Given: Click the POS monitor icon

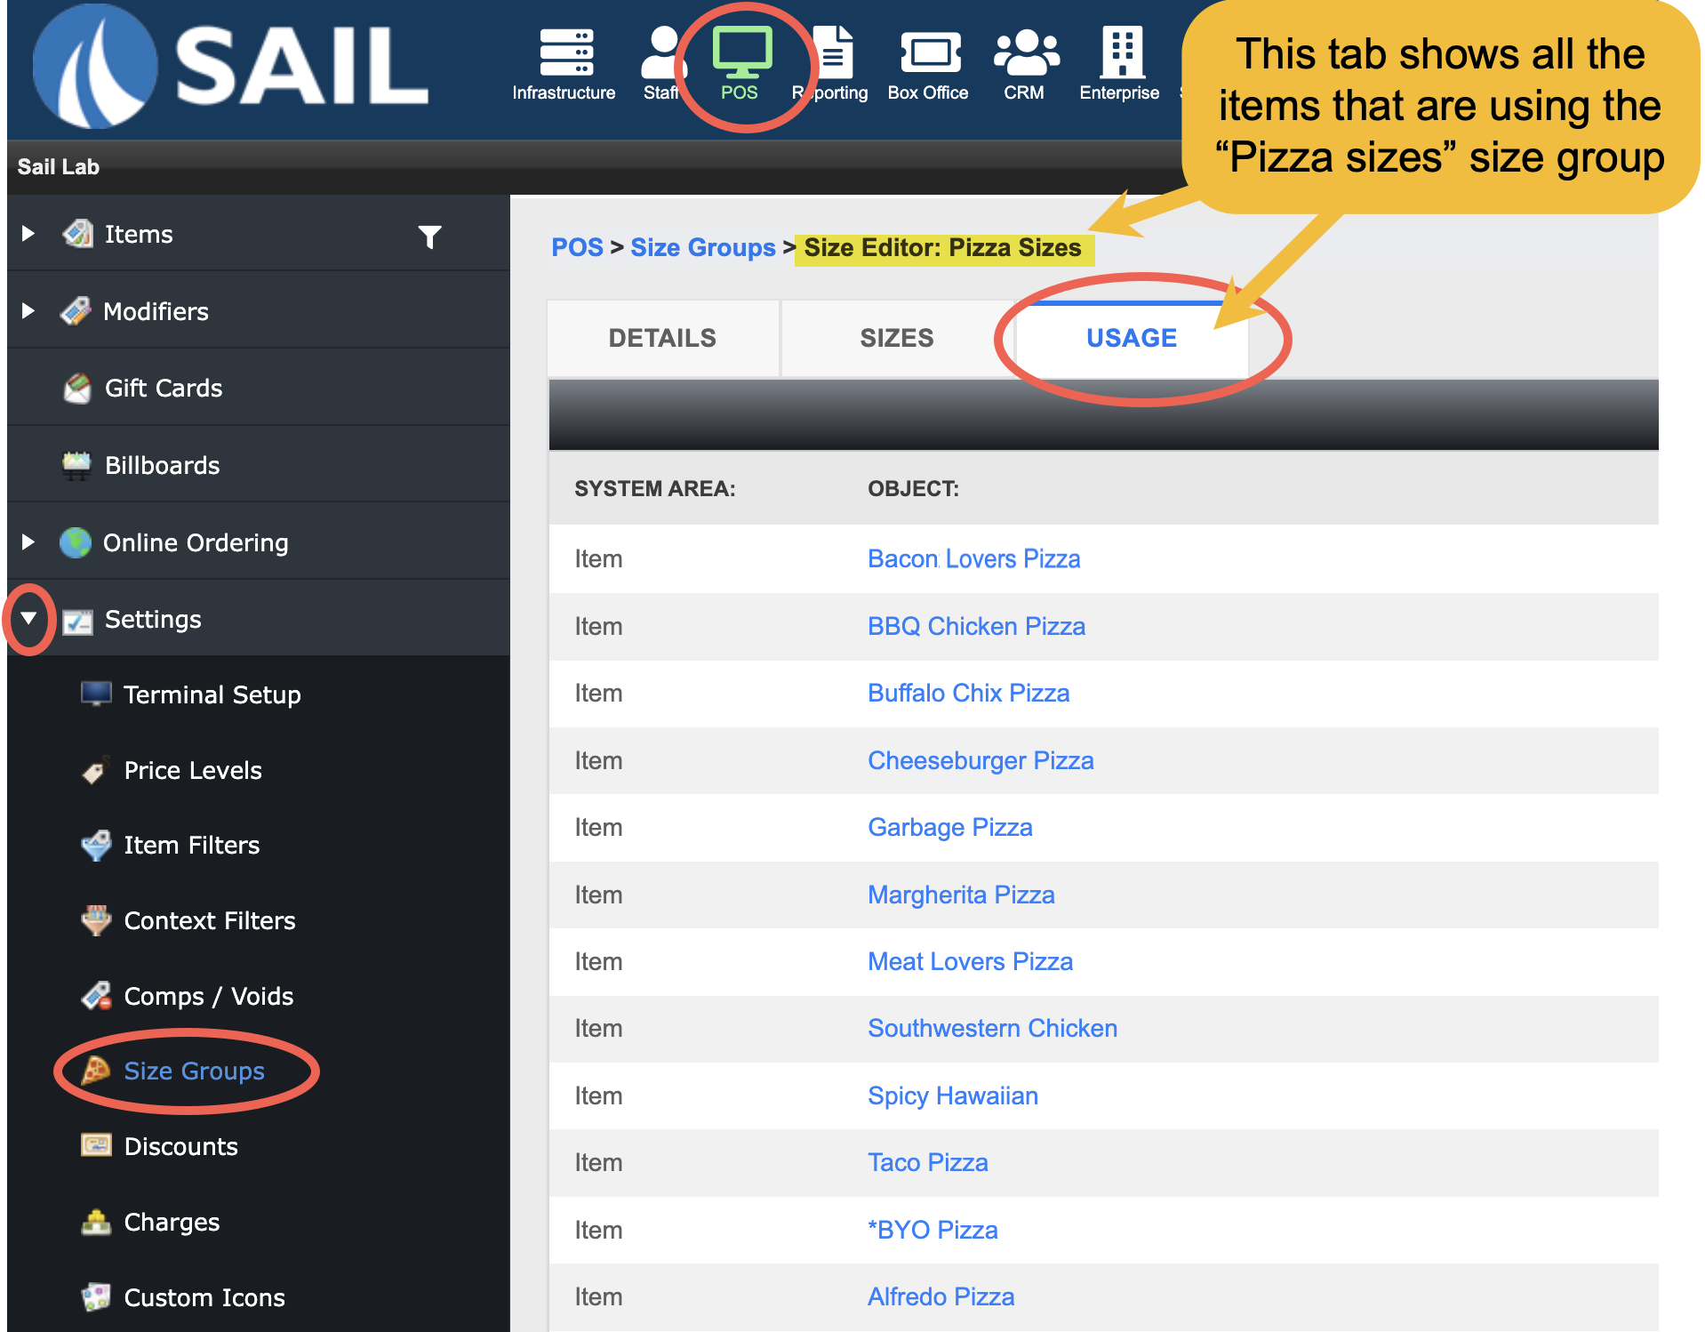Looking at the screenshot, I should (740, 53).
